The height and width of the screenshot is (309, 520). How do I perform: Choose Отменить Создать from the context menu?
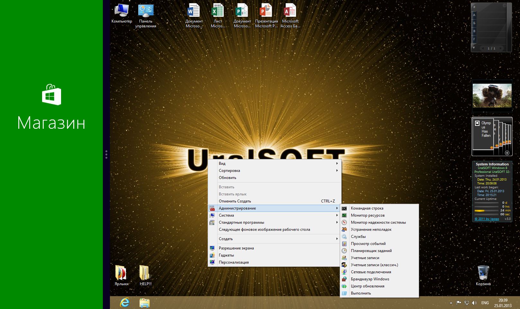pos(275,201)
